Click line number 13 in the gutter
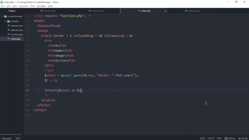Screen dimensions: 249x140 [x=27, y=75]
